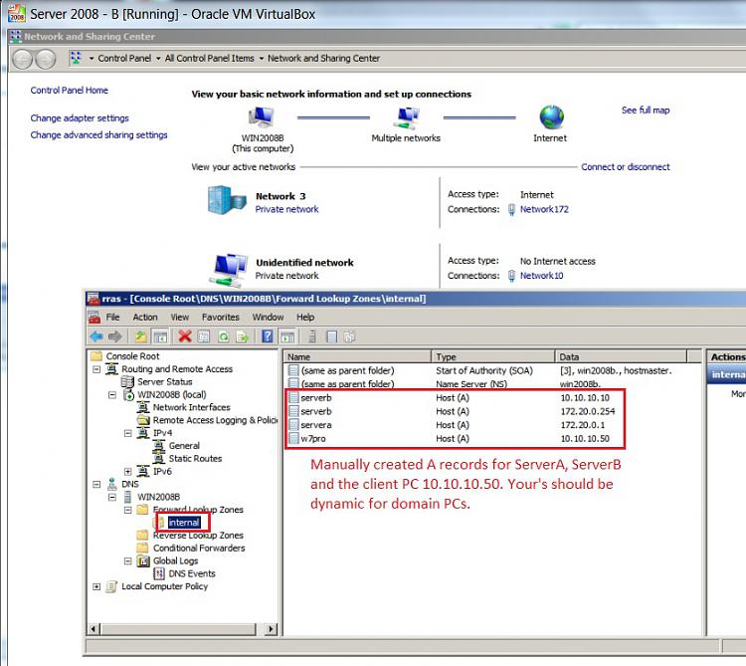Click the blue Back arrow in rras toolbar
The image size is (746, 666).
point(96,336)
